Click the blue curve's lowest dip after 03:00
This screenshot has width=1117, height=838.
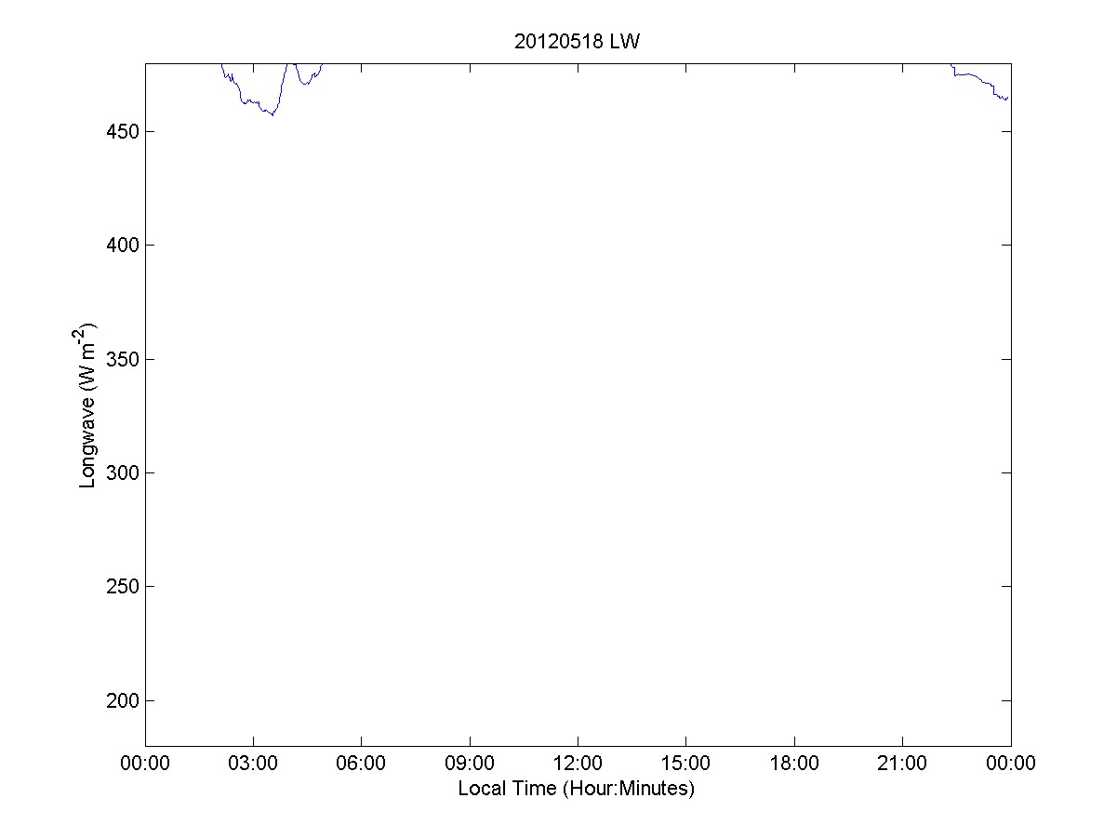tap(272, 114)
